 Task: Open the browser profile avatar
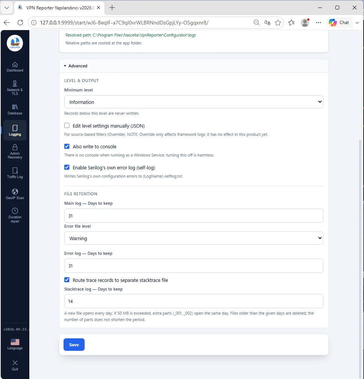click(x=305, y=23)
